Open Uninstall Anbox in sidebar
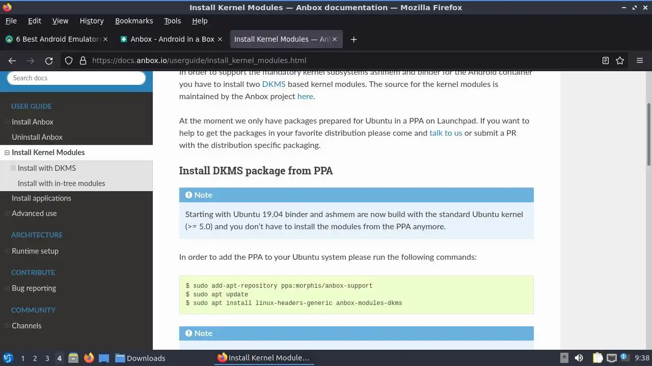 pyautogui.click(x=37, y=137)
